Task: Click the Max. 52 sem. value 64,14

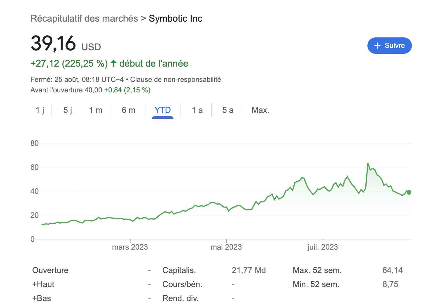Action: pyautogui.click(x=392, y=270)
